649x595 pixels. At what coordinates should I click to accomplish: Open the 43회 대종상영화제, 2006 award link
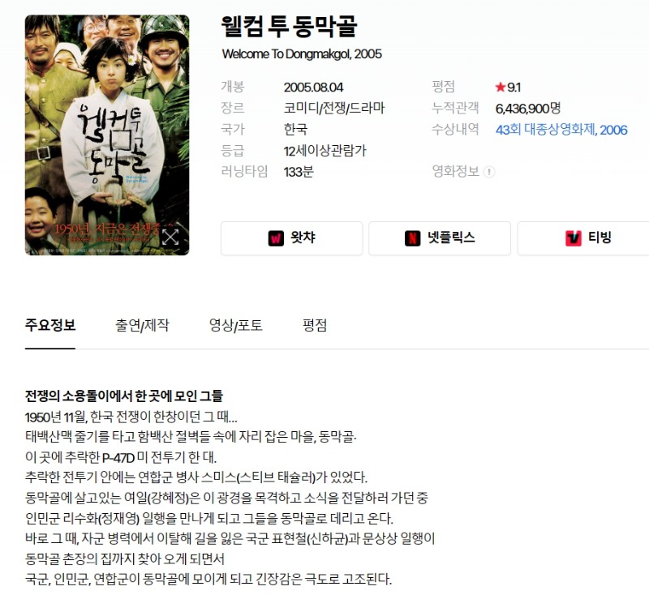pos(561,130)
